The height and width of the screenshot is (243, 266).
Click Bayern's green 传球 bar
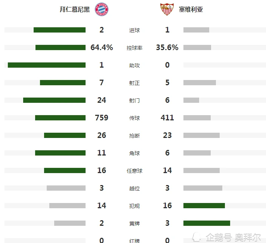coord(60,118)
